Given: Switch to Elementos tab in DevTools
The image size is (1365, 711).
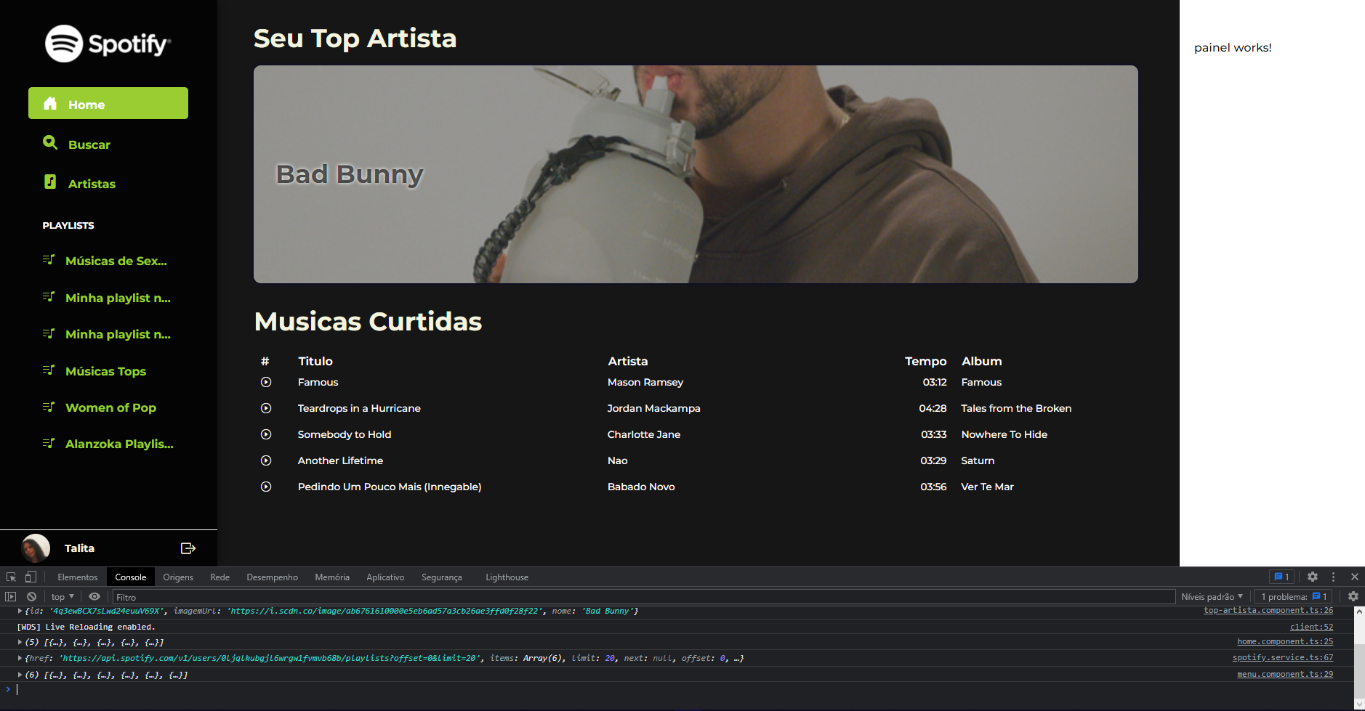Looking at the screenshot, I should 77,577.
